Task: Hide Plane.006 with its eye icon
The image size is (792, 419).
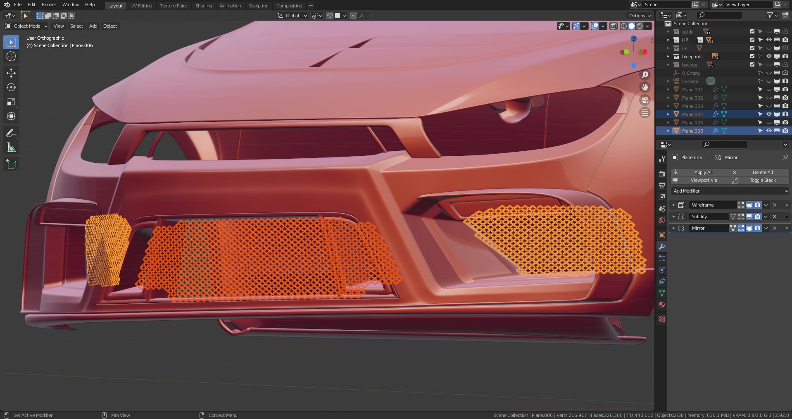Action: [769, 131]
